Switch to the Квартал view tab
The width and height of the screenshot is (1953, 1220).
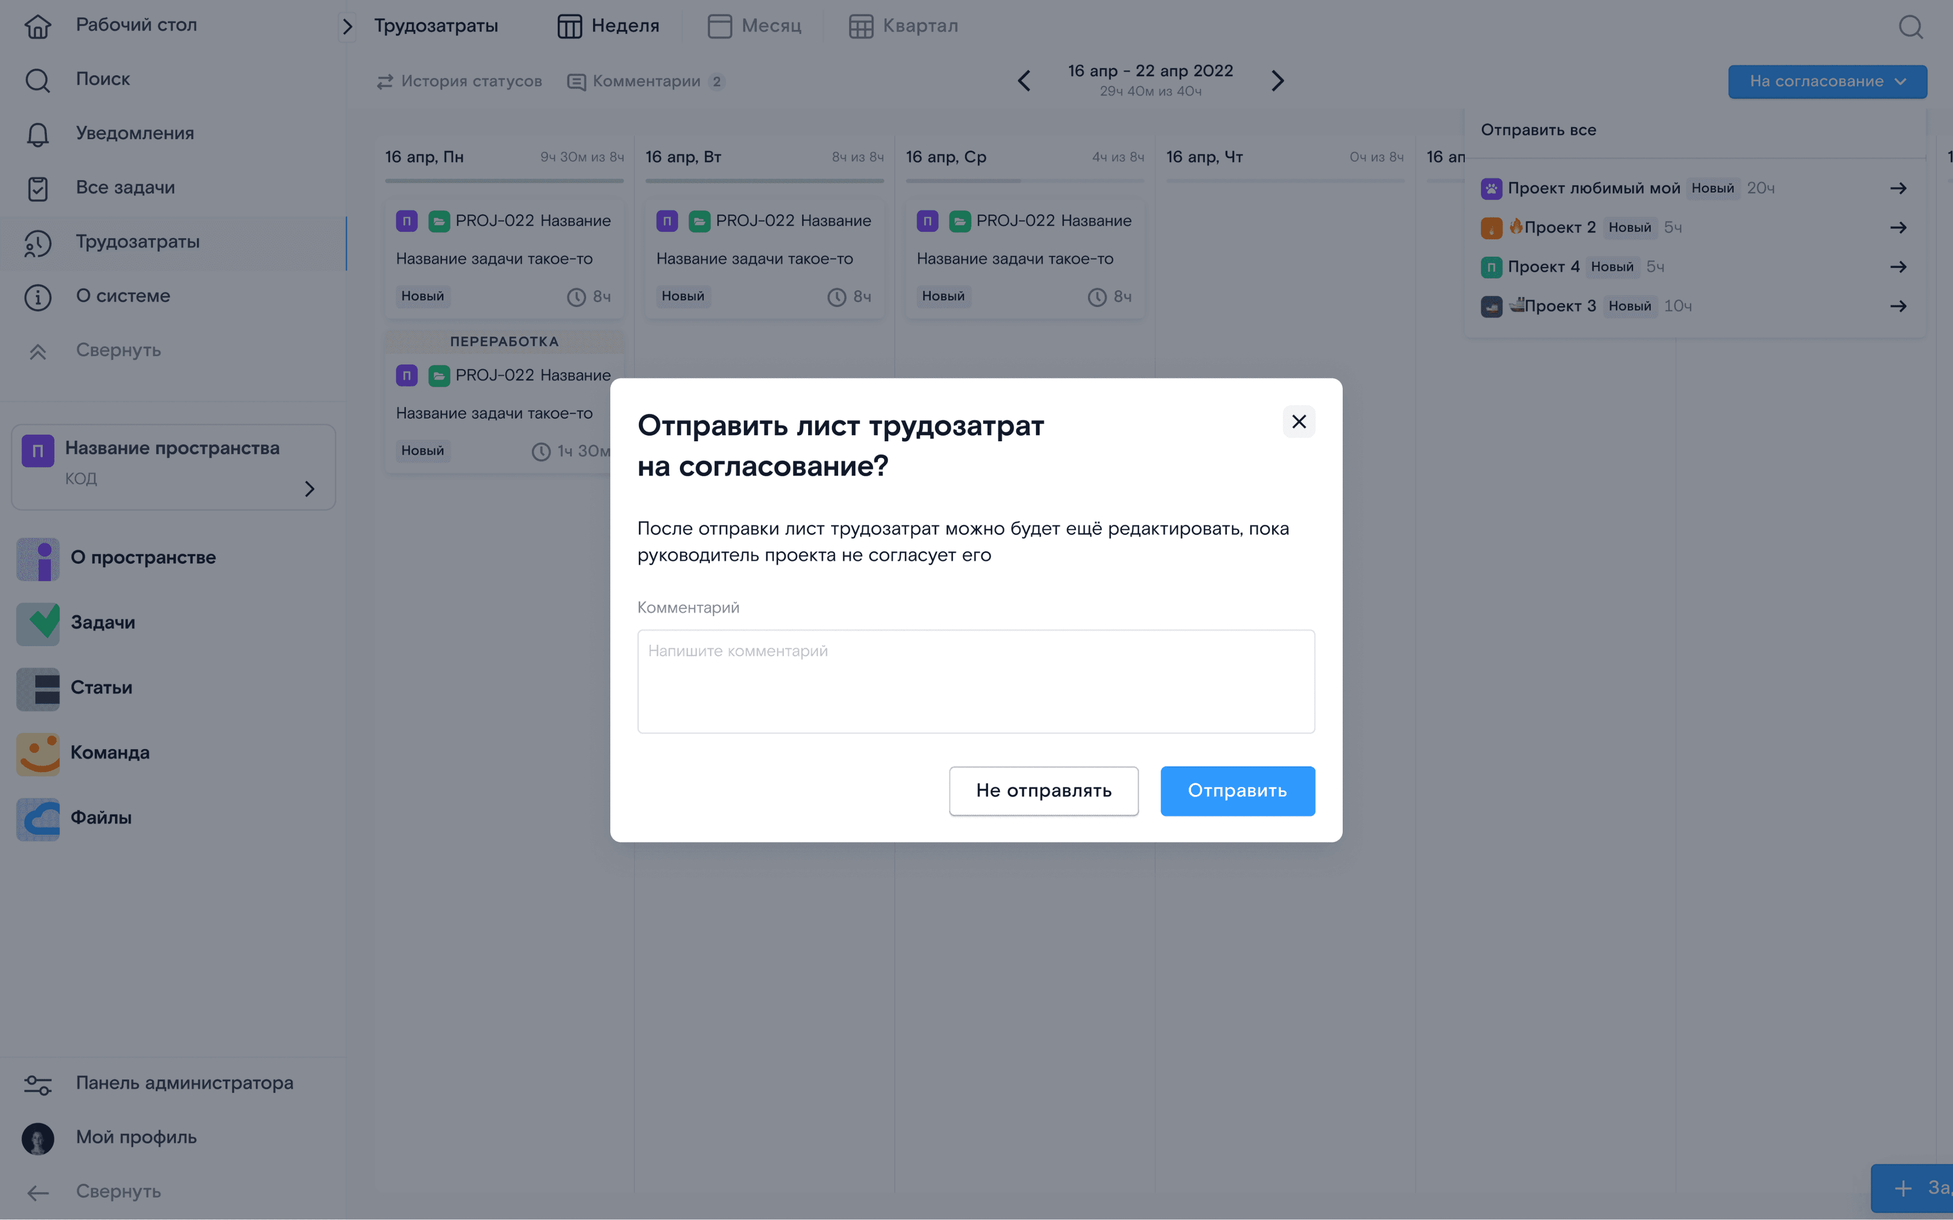[x=903, y=26]
